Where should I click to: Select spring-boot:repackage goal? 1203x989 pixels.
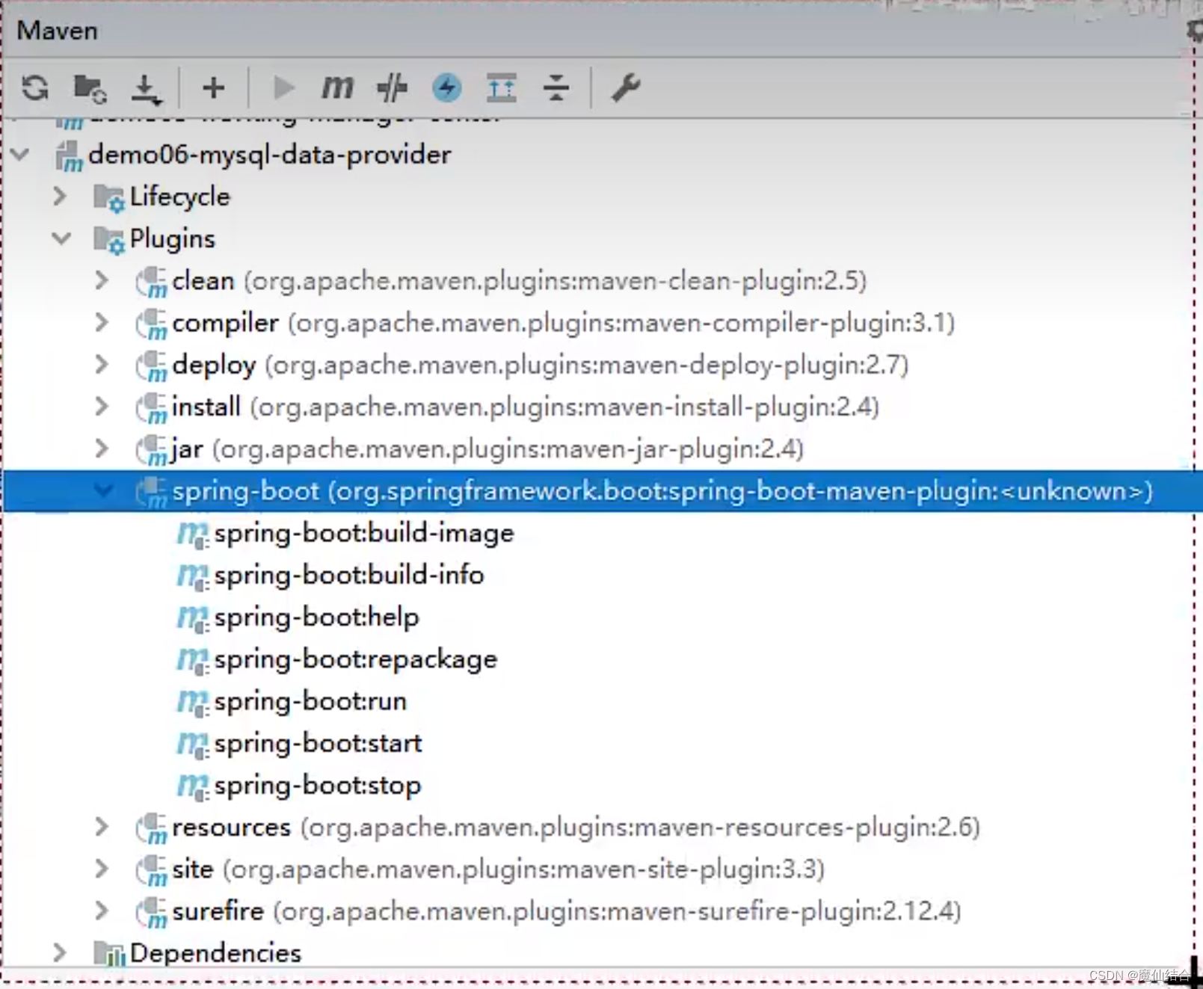[356, 659]
